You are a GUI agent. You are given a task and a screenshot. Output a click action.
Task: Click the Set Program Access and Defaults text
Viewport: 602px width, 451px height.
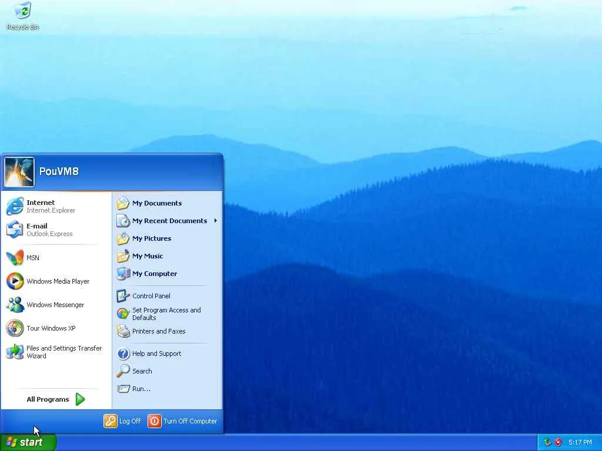[166, 314]
